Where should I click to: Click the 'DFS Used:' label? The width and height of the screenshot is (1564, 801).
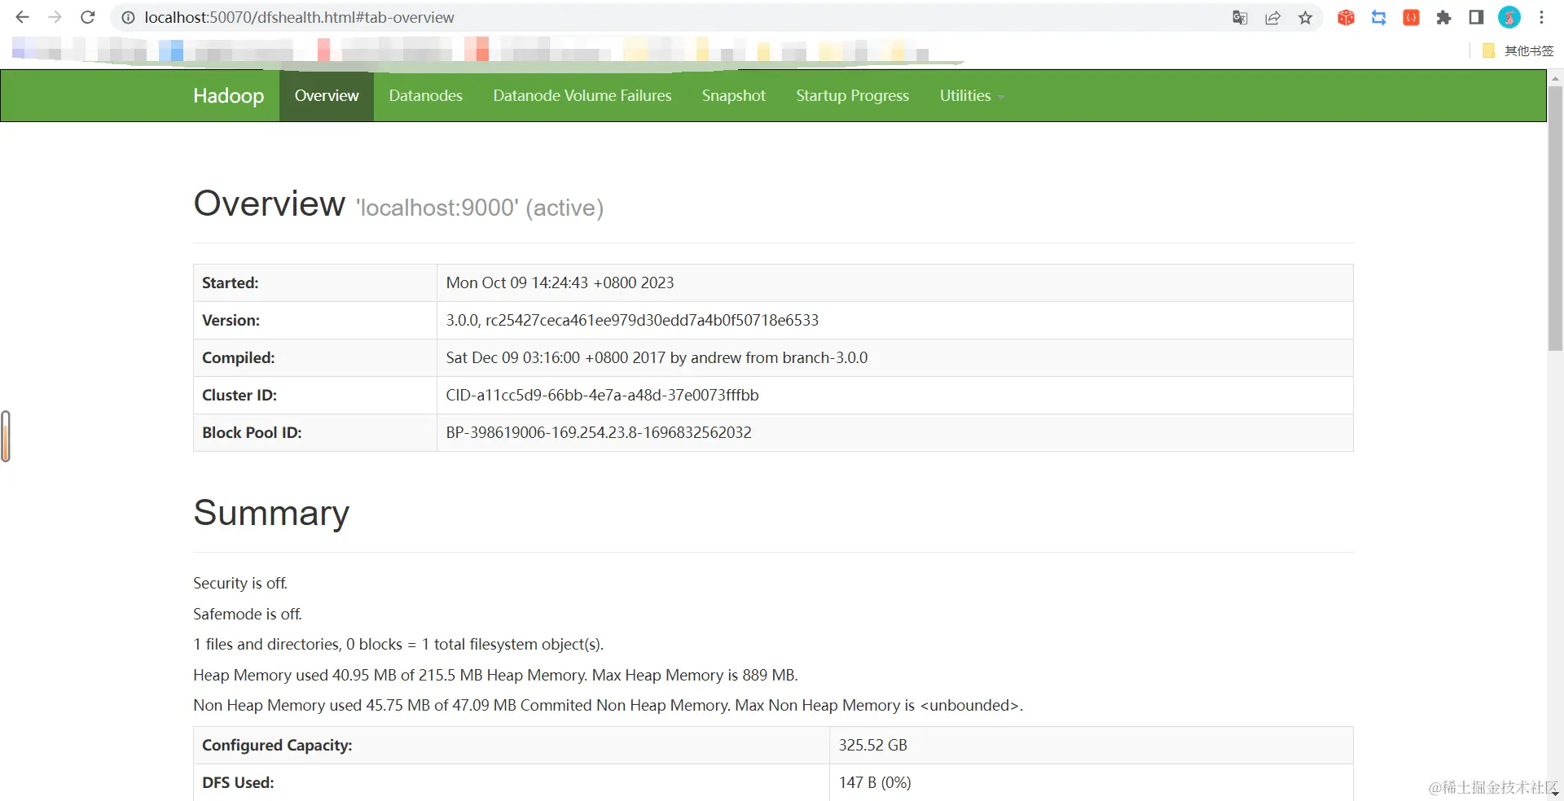tap(238, 782)
